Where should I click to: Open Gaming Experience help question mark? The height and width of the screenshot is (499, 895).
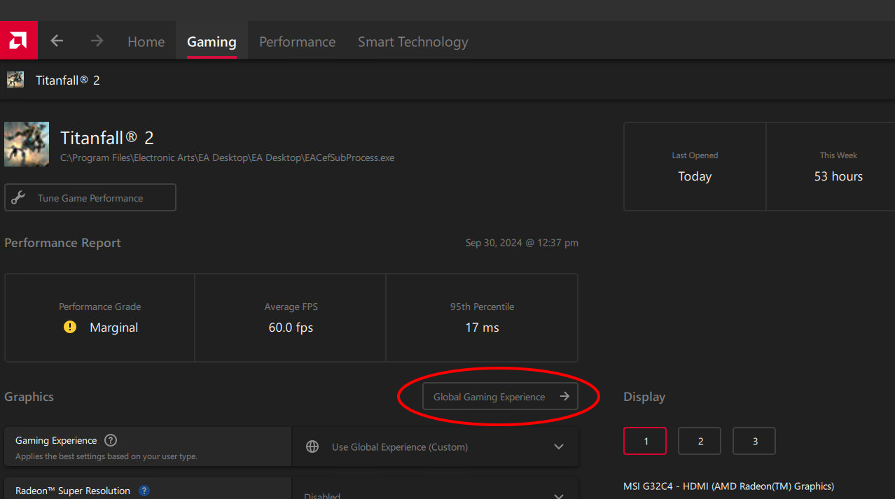point(111,440)
